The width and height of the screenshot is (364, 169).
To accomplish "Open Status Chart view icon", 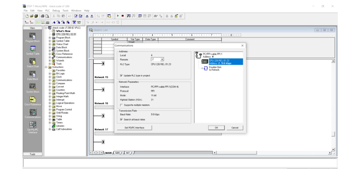I will 33,61.
